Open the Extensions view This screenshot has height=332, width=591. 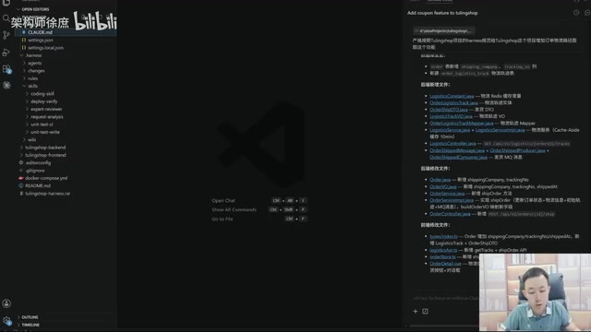pyautogui.click(x=6, y=69)
